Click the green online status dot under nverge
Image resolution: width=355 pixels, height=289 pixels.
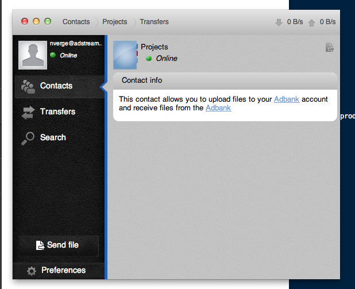[x=53, y=55]
